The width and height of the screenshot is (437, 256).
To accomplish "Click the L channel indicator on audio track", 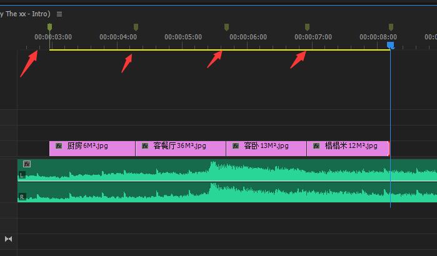I will point(23,175).
